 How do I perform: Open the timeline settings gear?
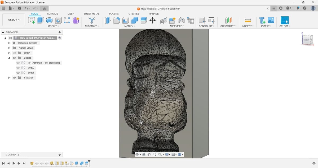tap(314, 163)
